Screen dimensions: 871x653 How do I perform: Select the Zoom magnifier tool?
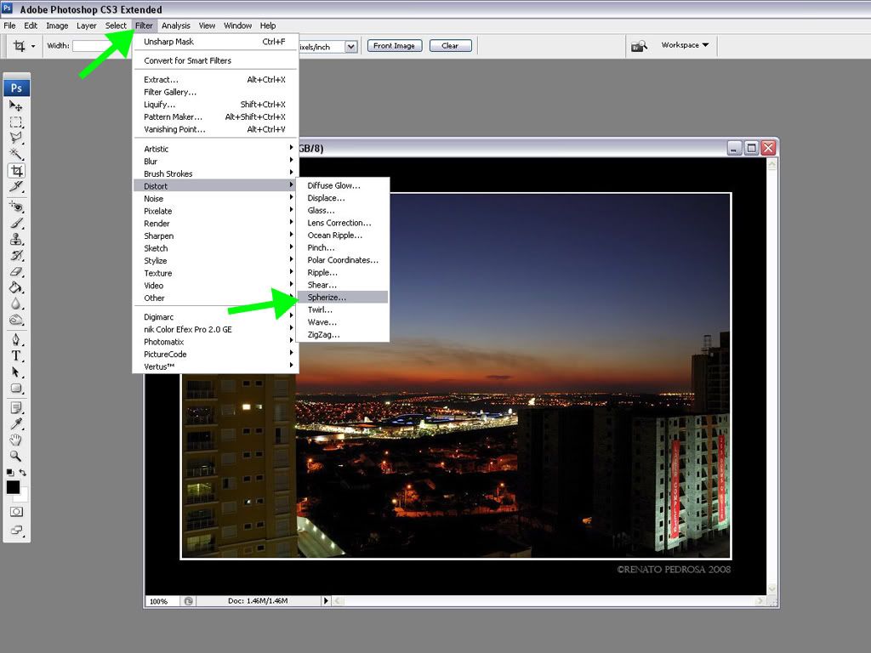[x=16, y=456]
